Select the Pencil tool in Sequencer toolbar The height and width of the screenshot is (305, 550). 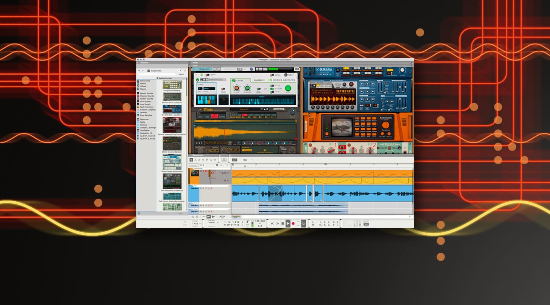tap(196, 160)
